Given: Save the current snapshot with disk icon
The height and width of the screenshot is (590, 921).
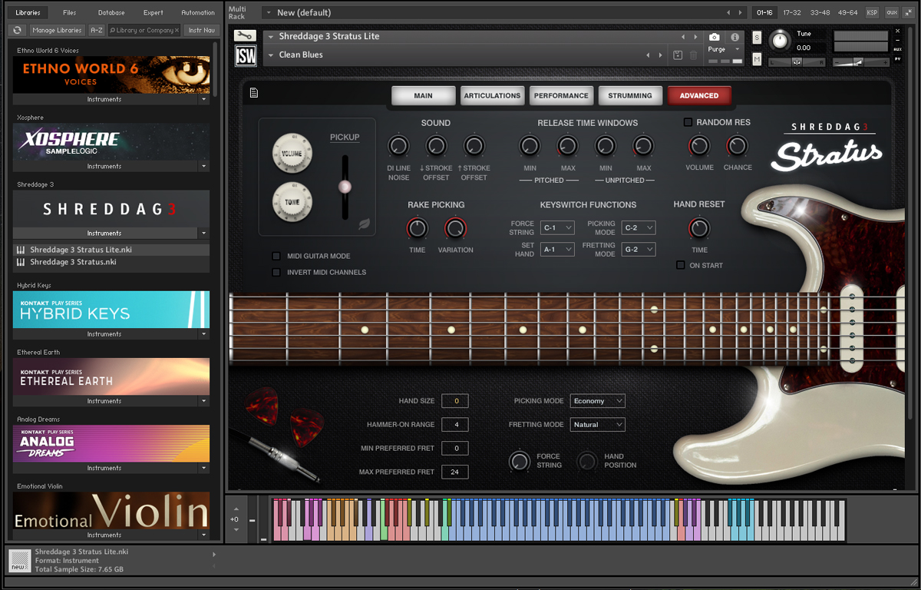Looking at the screenshot, I should click(x=678, y=55).
